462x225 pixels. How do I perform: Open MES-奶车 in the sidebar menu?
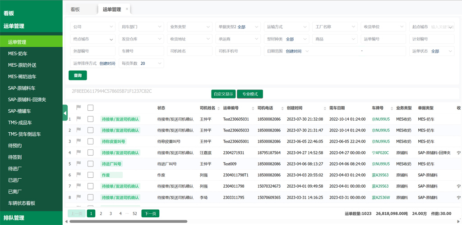tap(18, 54)
